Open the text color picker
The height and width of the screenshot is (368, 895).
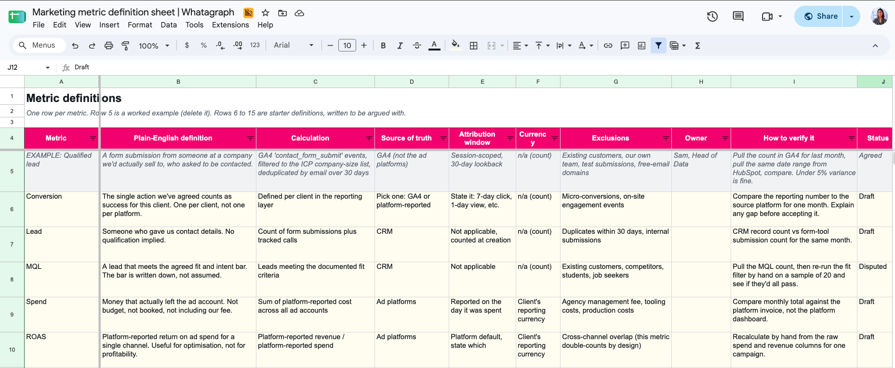[x=434, y=46]
